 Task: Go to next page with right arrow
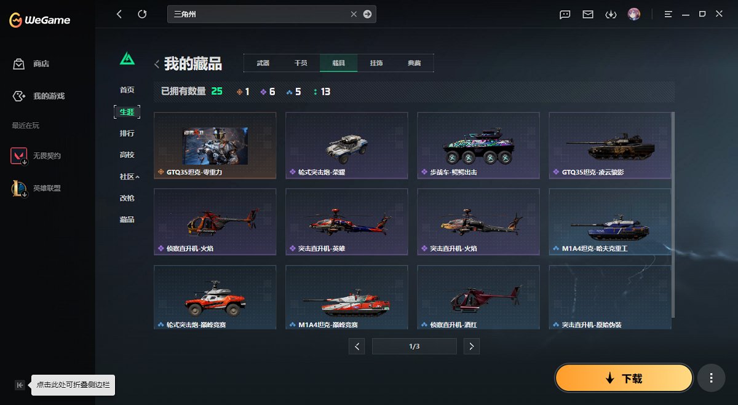coord(471,346)
